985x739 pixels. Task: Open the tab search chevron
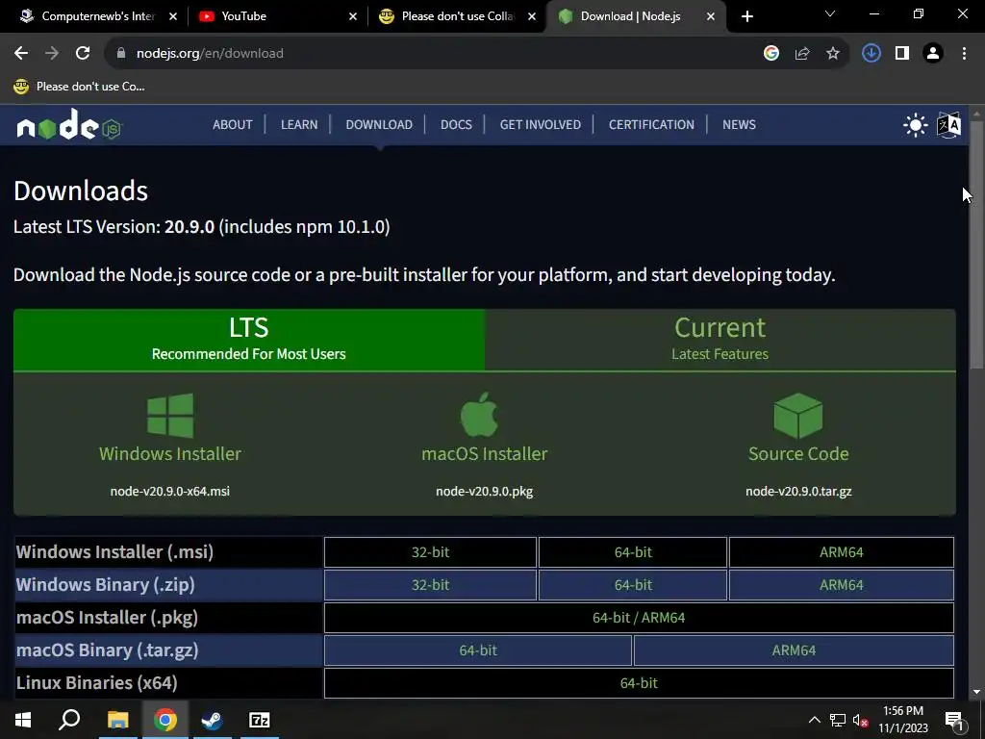830,13
